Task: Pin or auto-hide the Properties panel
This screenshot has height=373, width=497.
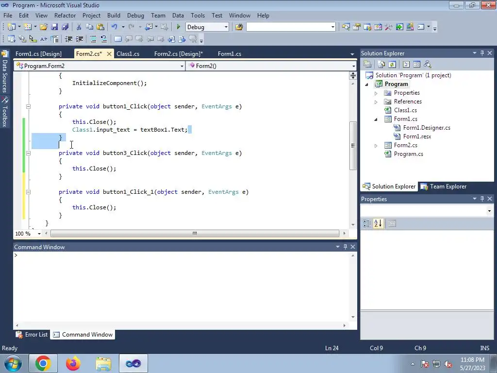Action: coord(482,199)
